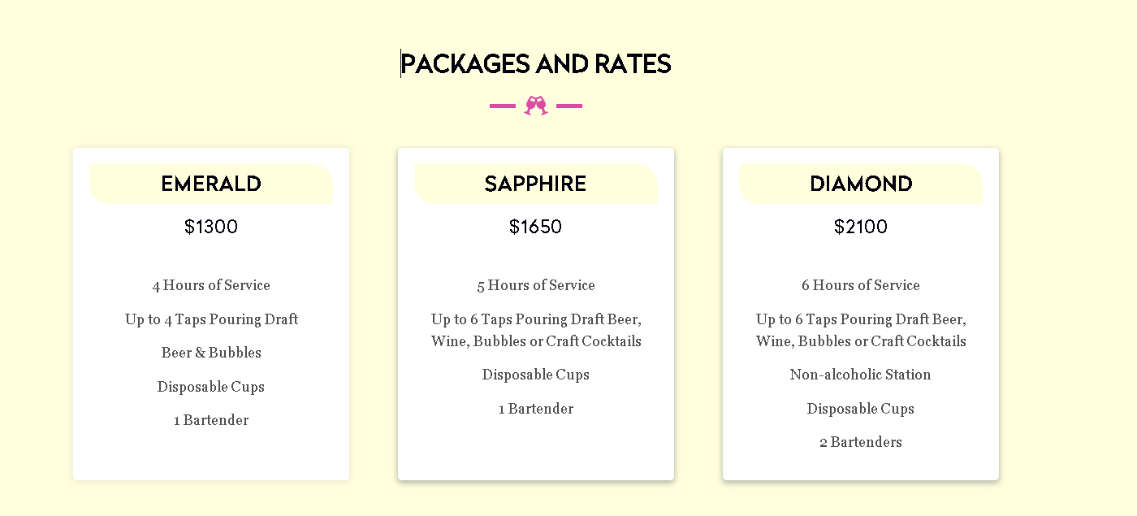Select the Sapphire package title

[536, 184]
